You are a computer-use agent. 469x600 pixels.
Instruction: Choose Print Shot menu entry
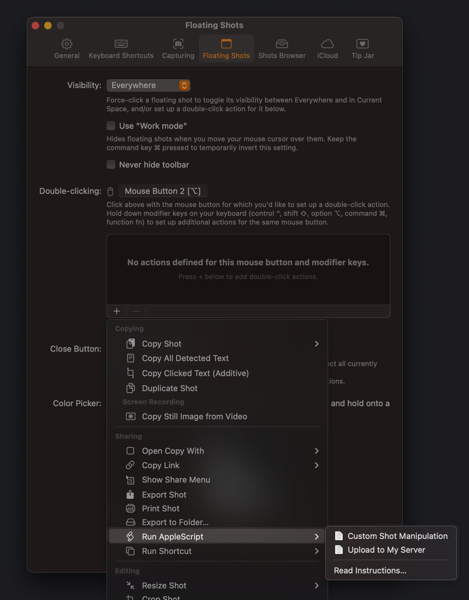(x=217, y=508)
